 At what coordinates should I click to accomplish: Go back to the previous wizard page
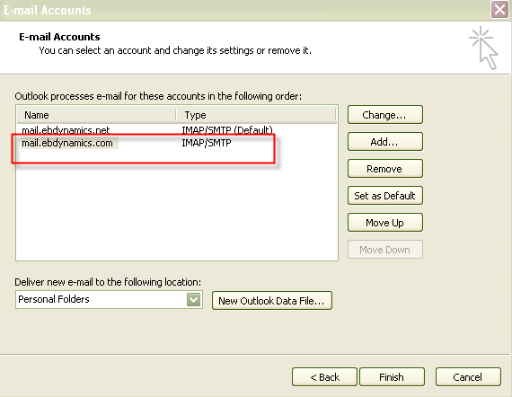324,377
